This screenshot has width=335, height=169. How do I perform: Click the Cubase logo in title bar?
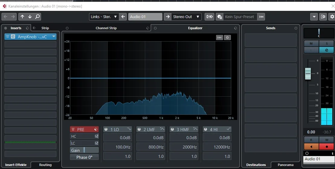(x=5, y=6)
